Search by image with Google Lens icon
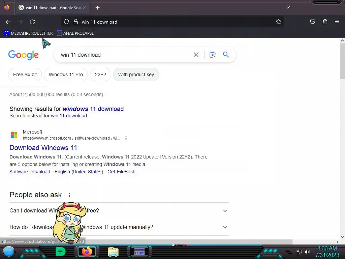The width and height of the screenshot is (345, 259). coord(212,55)
